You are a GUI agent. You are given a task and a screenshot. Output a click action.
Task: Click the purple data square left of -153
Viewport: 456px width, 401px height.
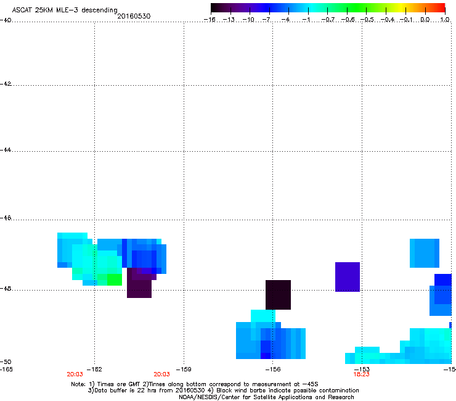[x=348, y=277]
